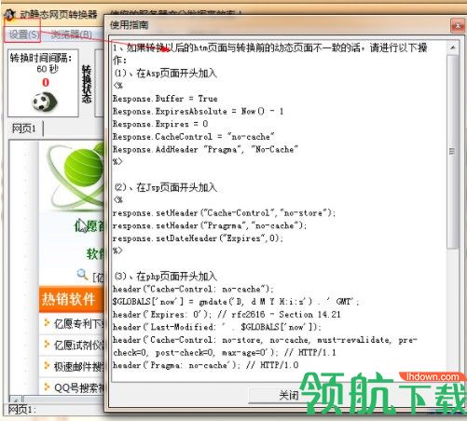Open the QQ号搜索 link in the list
The height and width of the screenshot is (421, 467).
click(79, 387)
